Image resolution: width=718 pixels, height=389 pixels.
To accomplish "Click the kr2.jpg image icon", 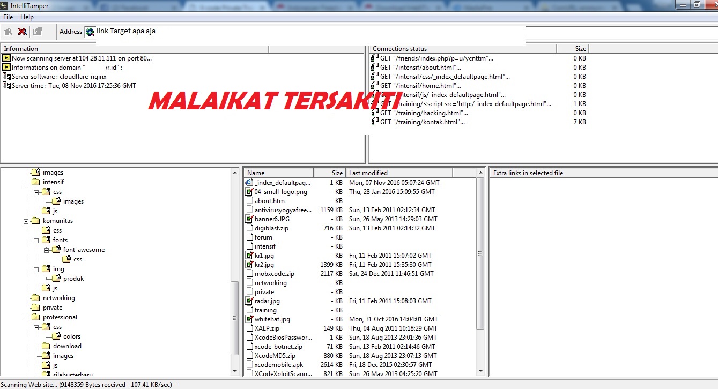I will coord(249,265).
